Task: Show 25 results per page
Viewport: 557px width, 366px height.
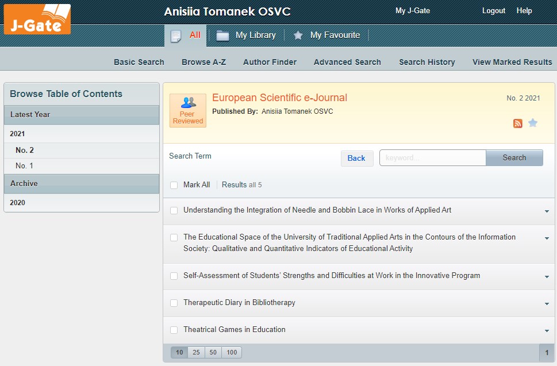Action: 196,352
